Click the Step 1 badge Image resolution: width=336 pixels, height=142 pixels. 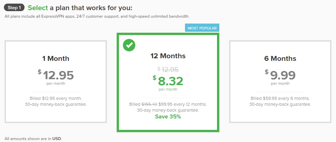pyautogui.click(x=14, y=8)
